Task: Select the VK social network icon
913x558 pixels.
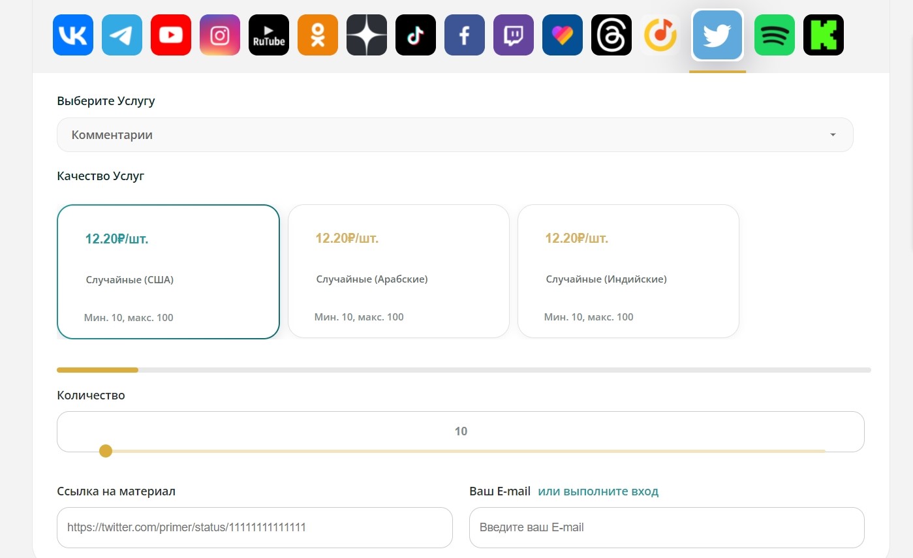Action: [73, 35]
